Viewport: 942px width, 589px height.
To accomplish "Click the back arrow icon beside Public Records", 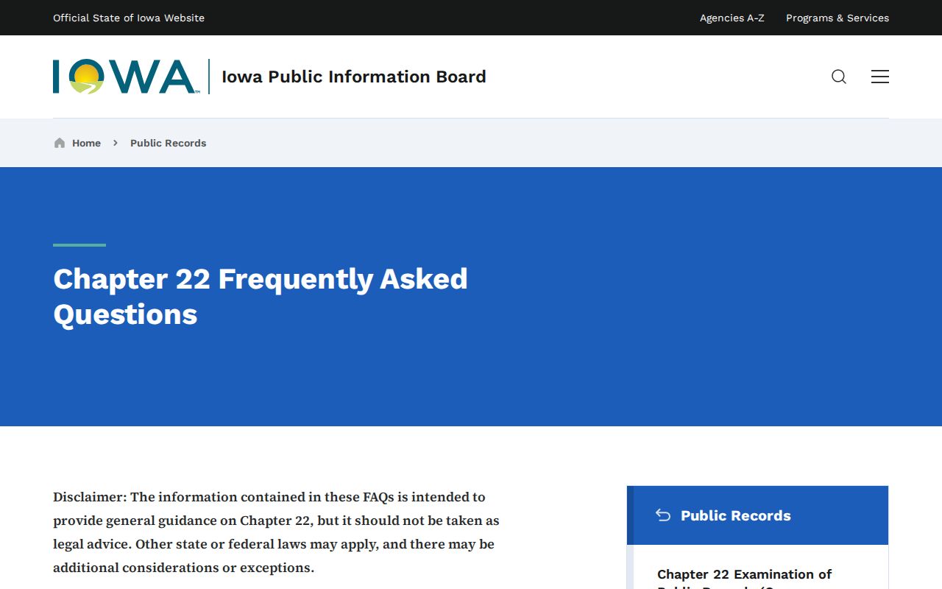I will pos(663,515).
